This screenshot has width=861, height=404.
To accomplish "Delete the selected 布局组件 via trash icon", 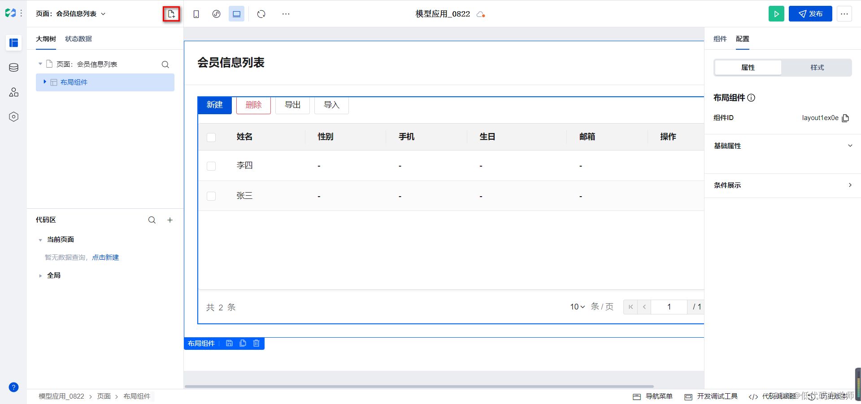I will click(x=256, y=343).
